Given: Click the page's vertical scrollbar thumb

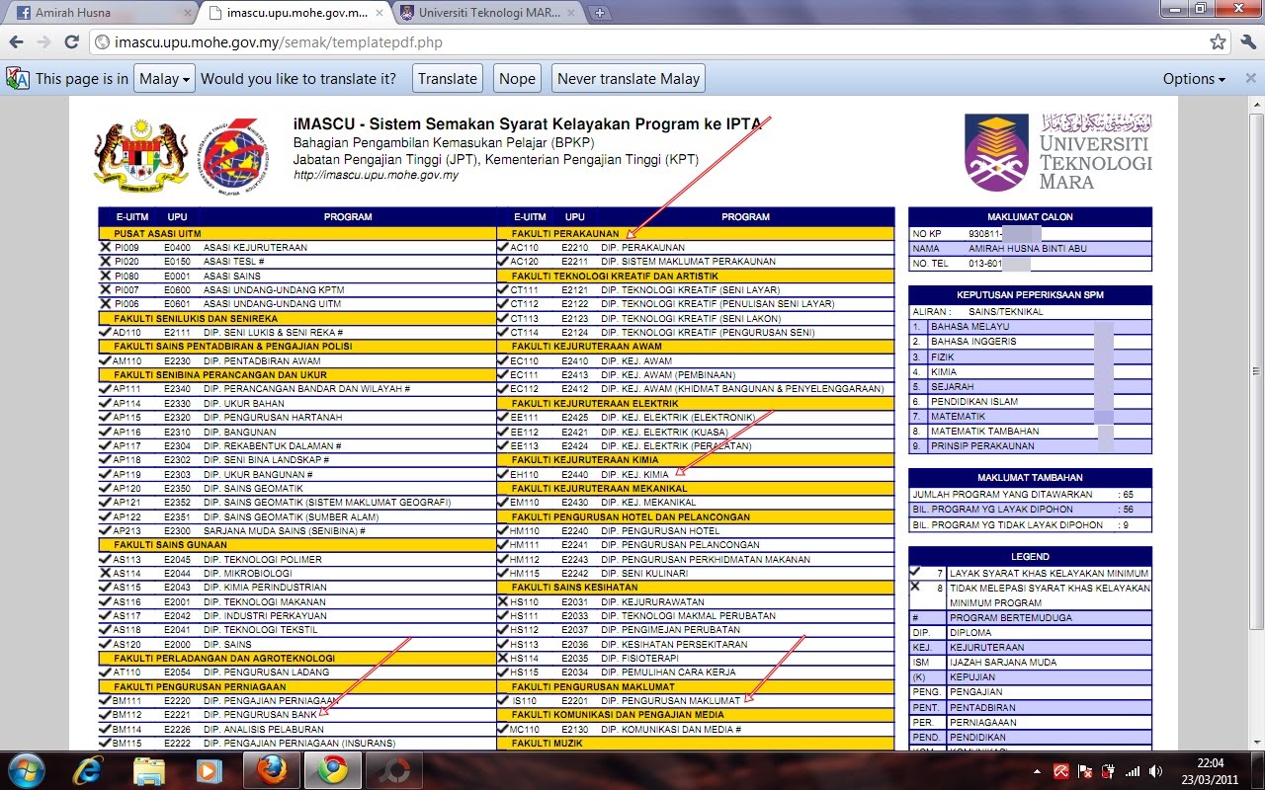Looking at the screenshot, I should (x=1256, y=370).
